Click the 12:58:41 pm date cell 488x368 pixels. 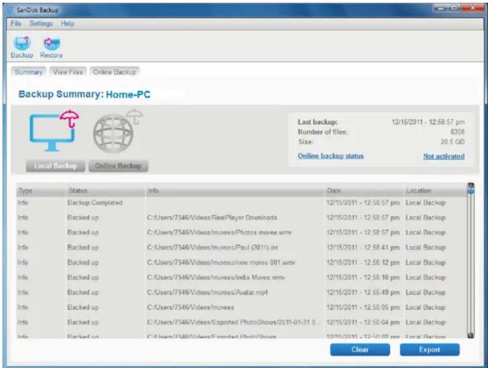(x=363, y=247)
